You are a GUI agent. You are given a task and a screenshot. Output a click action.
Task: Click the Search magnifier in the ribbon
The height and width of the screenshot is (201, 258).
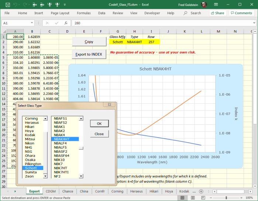[185, 13]
